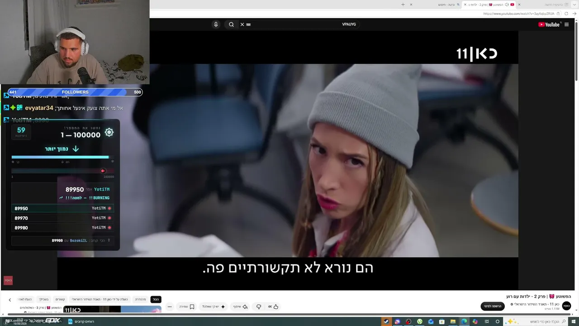
Task: Open more video actions three-dot menu
Action: click(170, 307)
